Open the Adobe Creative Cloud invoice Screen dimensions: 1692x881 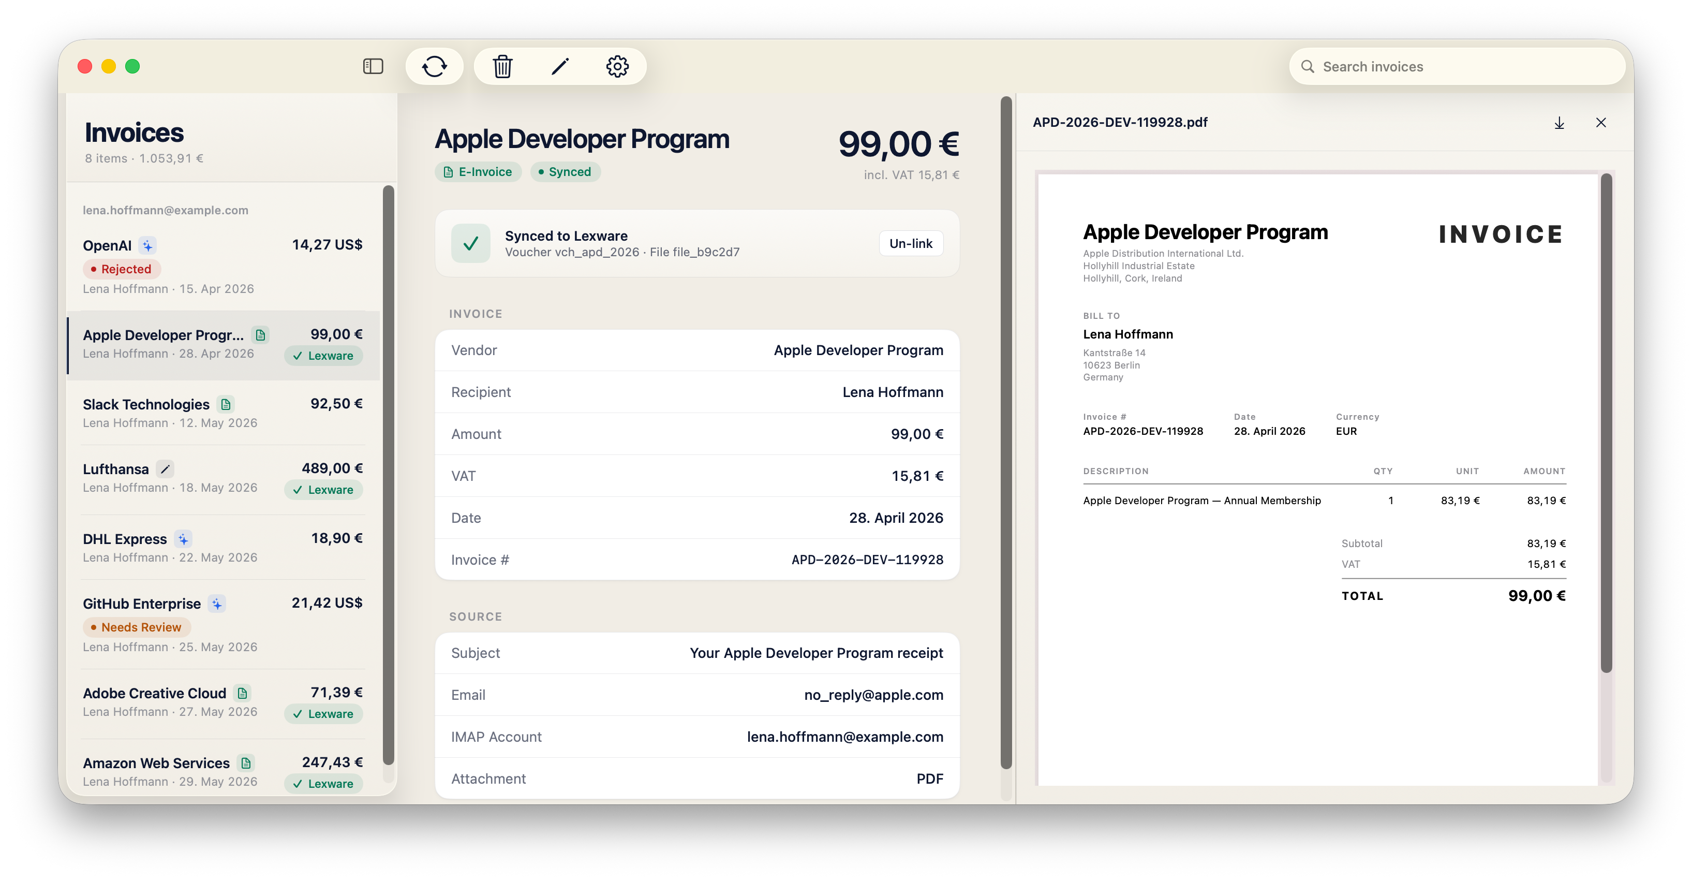coord(222,703)
